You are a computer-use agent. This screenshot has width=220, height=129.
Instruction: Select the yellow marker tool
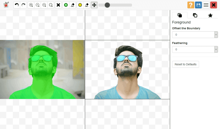(80, 5)
